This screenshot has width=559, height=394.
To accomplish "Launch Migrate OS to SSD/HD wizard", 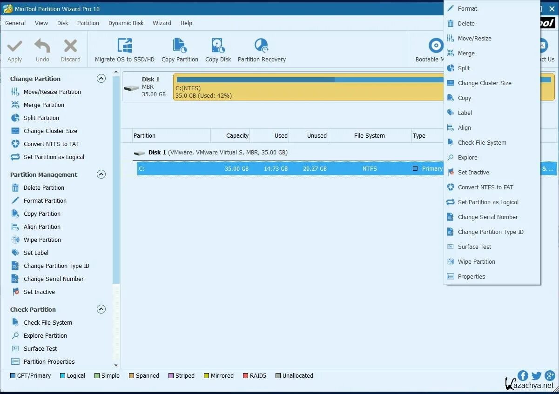I will [x=125, y=50].
